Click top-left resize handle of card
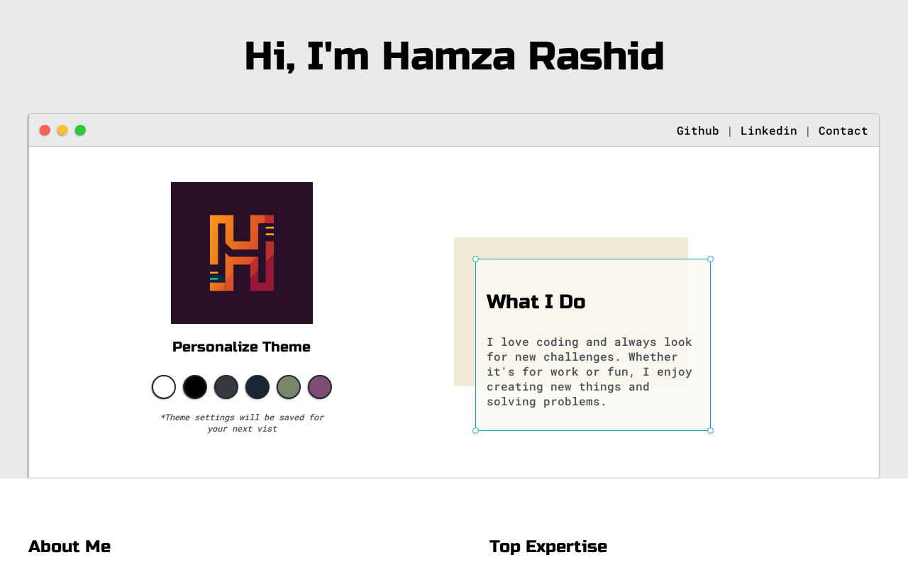908x567 pixels. [475, 259]
